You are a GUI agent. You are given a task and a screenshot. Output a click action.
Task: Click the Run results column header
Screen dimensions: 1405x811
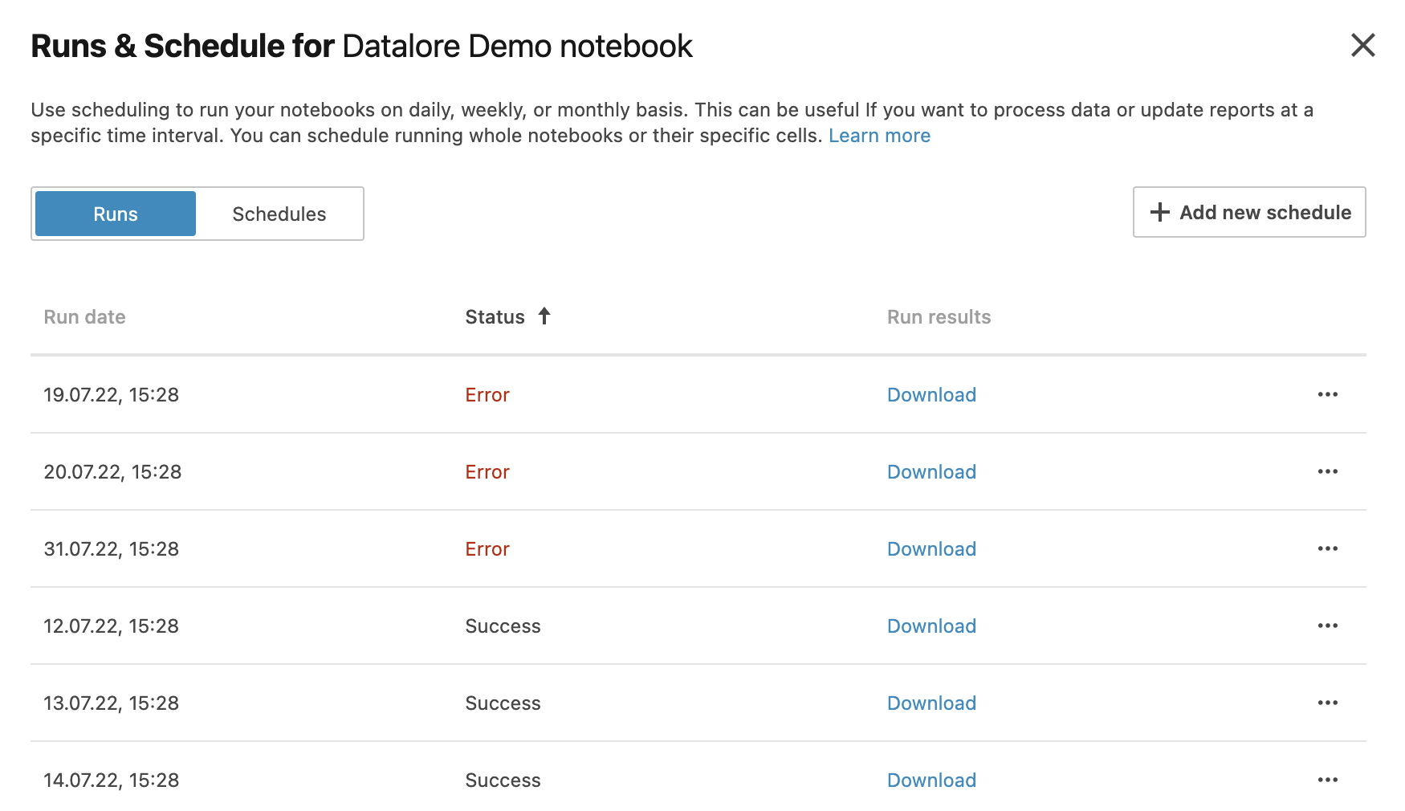[938, 316]
